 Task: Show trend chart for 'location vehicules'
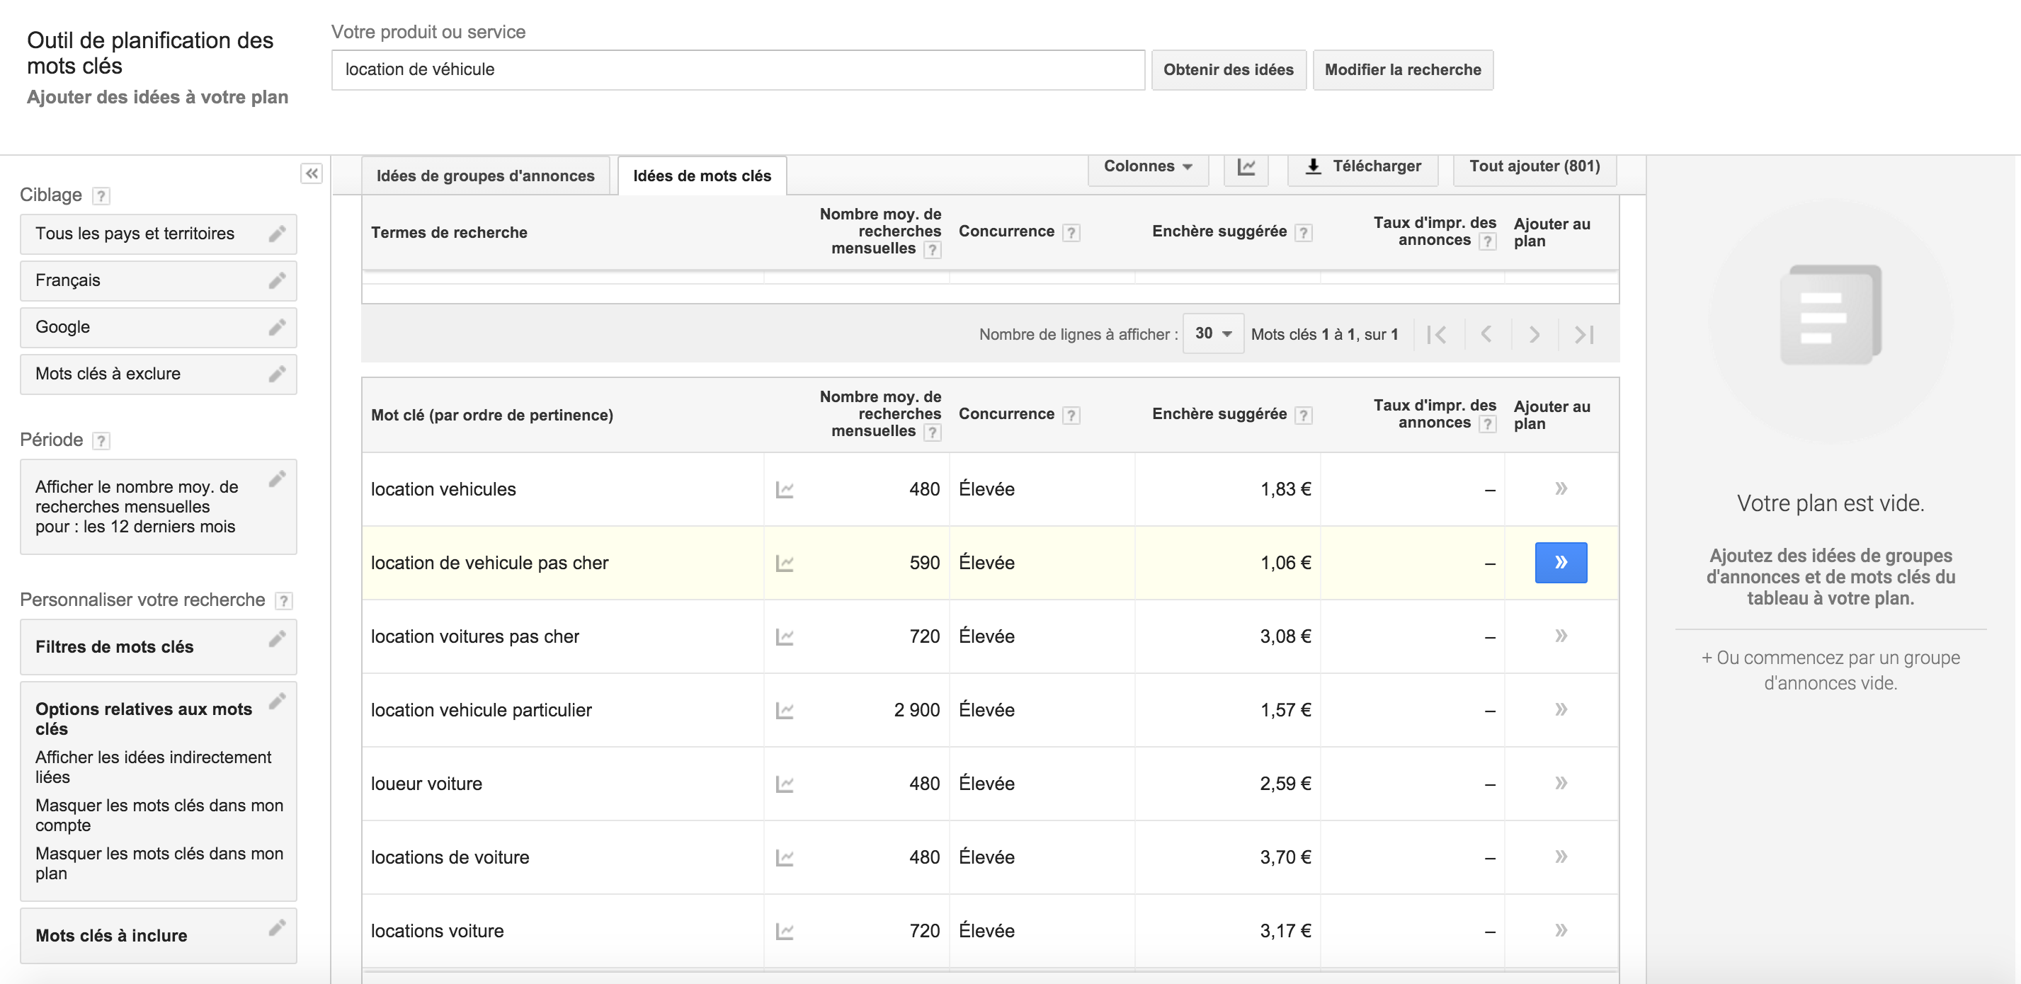(x=785, y=490)
